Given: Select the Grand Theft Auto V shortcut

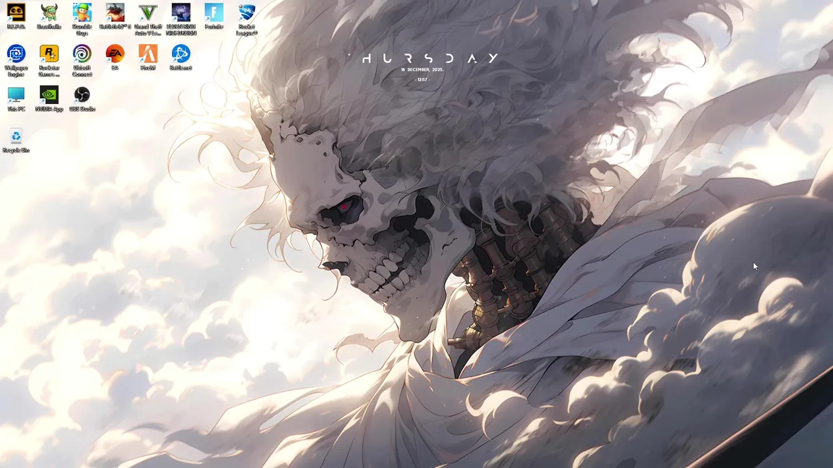Looking at the screenshot, I should pos(148,19).
